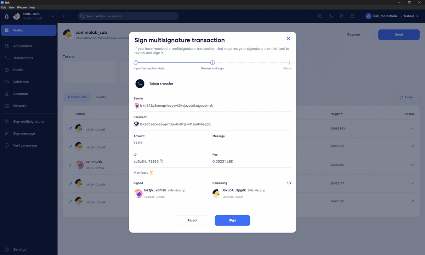Viewport: 425px width, 255px height.
Task: Open the Help menu
Action: pyautogui.click(x=32, y=7)
